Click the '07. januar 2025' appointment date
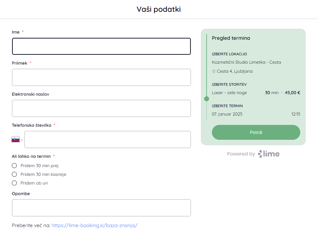 click(x=227, y=114)
